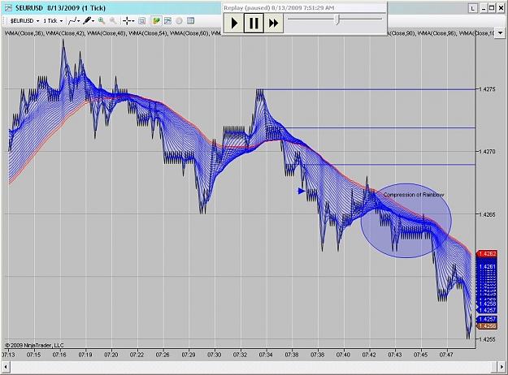Click the red 1.4262 price marker

486,254
